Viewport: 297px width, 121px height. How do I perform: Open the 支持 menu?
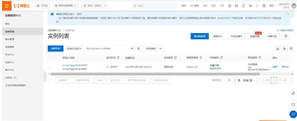[x=213, y=6]
